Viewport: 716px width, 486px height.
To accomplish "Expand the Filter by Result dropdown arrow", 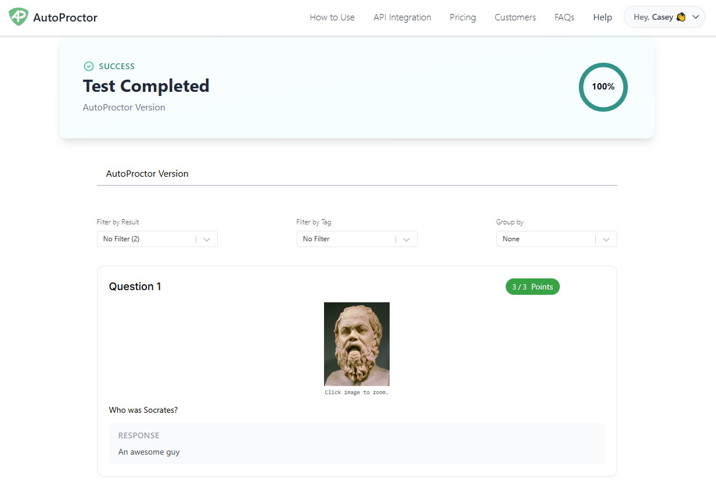I will tap(207, 239).
